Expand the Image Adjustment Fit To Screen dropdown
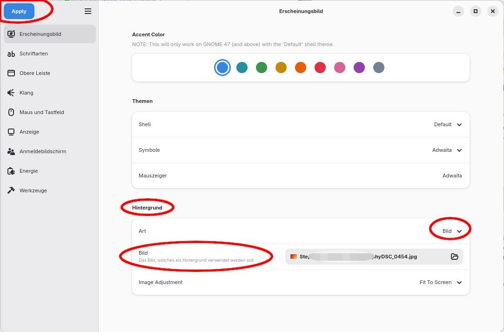This screenshot has width=504, height=332. pyautogui.click(x=440, y=282)
